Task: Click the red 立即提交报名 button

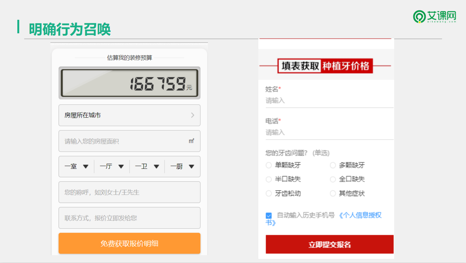Action: 330,244
